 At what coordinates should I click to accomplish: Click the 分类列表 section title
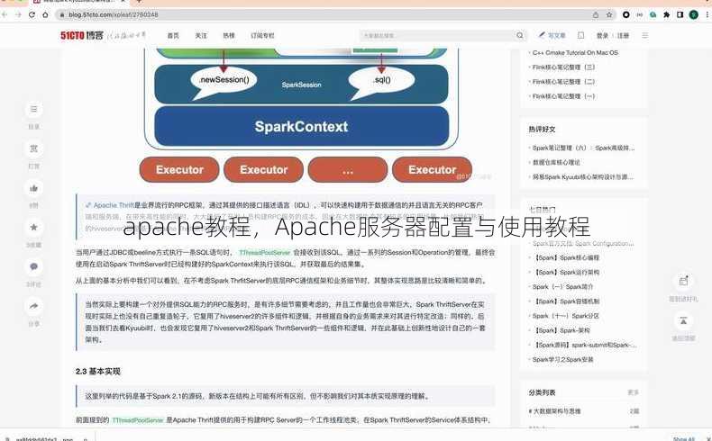542,392
